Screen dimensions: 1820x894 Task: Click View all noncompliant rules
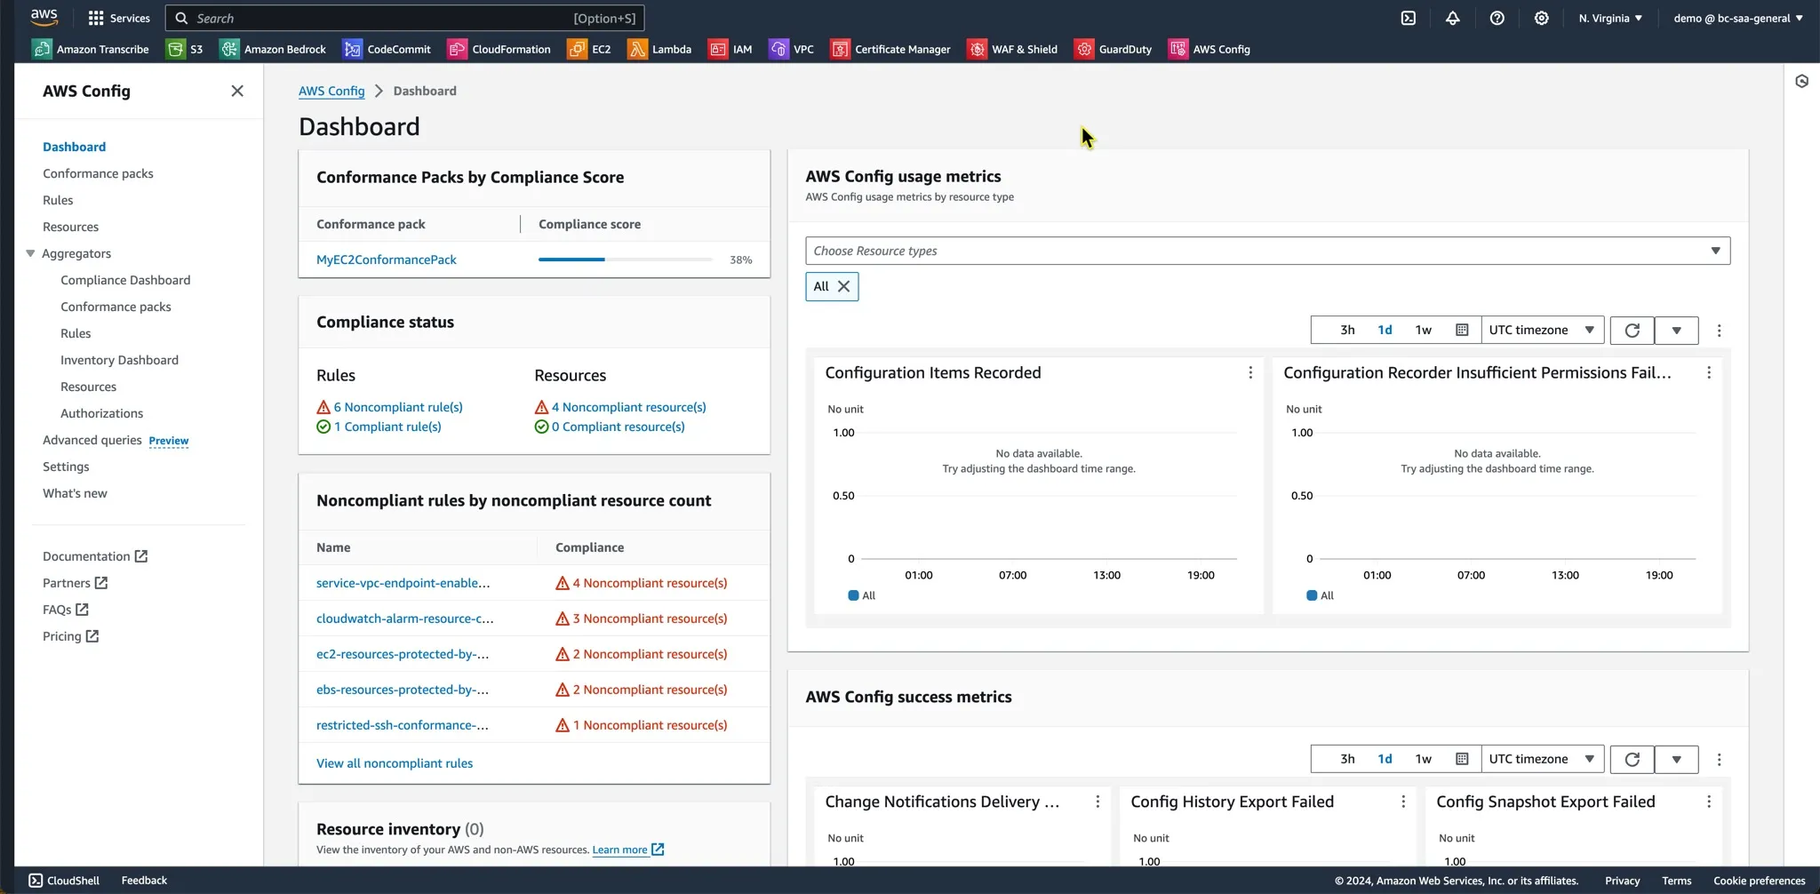(x=395, y=763)
